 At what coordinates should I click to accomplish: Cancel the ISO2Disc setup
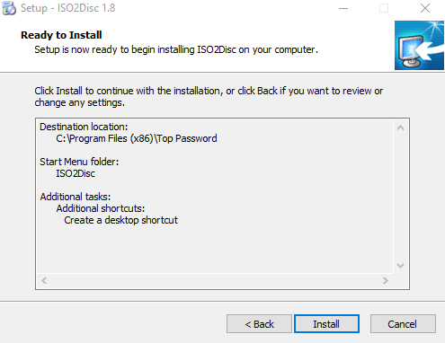click(403, 323)
